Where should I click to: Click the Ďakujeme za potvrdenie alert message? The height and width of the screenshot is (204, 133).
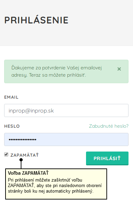(x=57, y=71)
